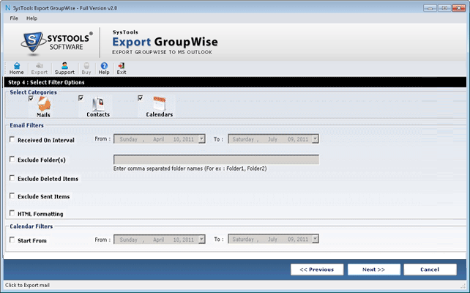Check the Exclude Deleted Items option
This screenshot has height=293, width=470.
coord(12,178)
